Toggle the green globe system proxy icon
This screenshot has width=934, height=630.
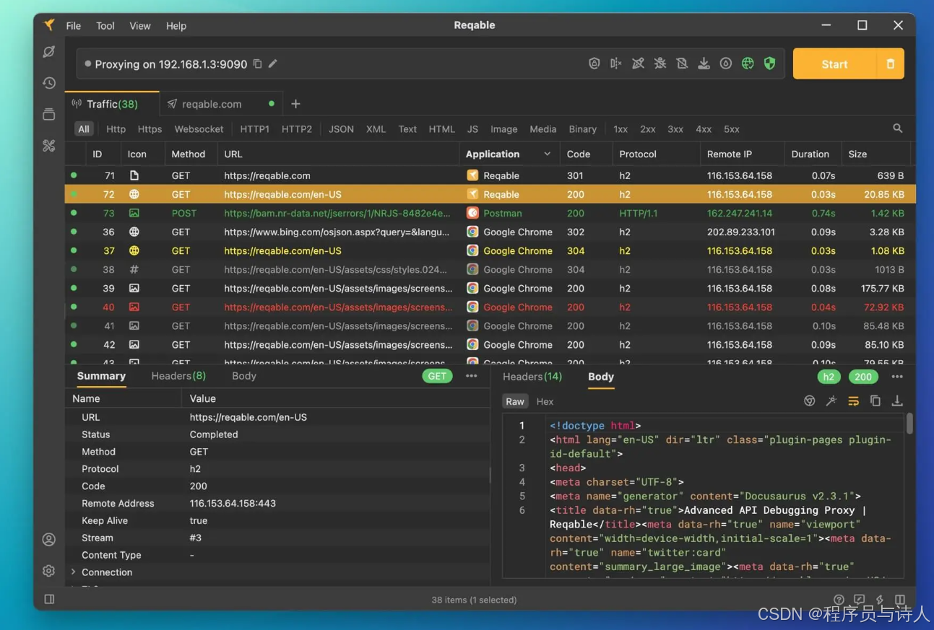[x=748, y=64]
